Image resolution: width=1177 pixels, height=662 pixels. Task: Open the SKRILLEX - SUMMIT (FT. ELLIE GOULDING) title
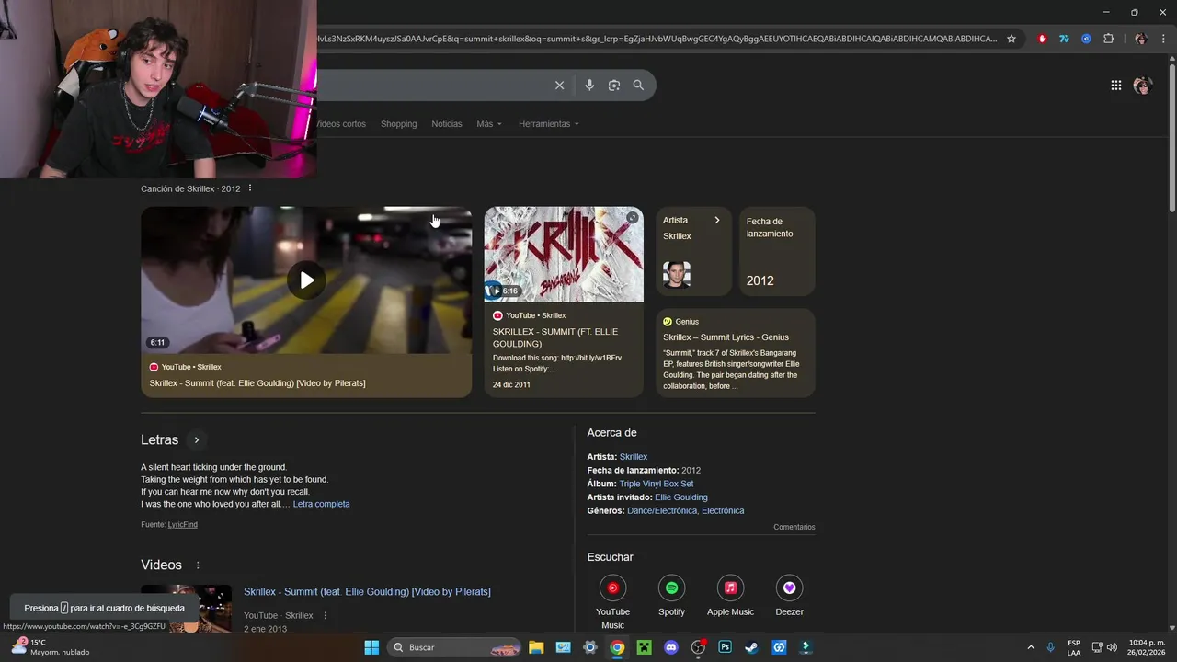coord(555,337)
